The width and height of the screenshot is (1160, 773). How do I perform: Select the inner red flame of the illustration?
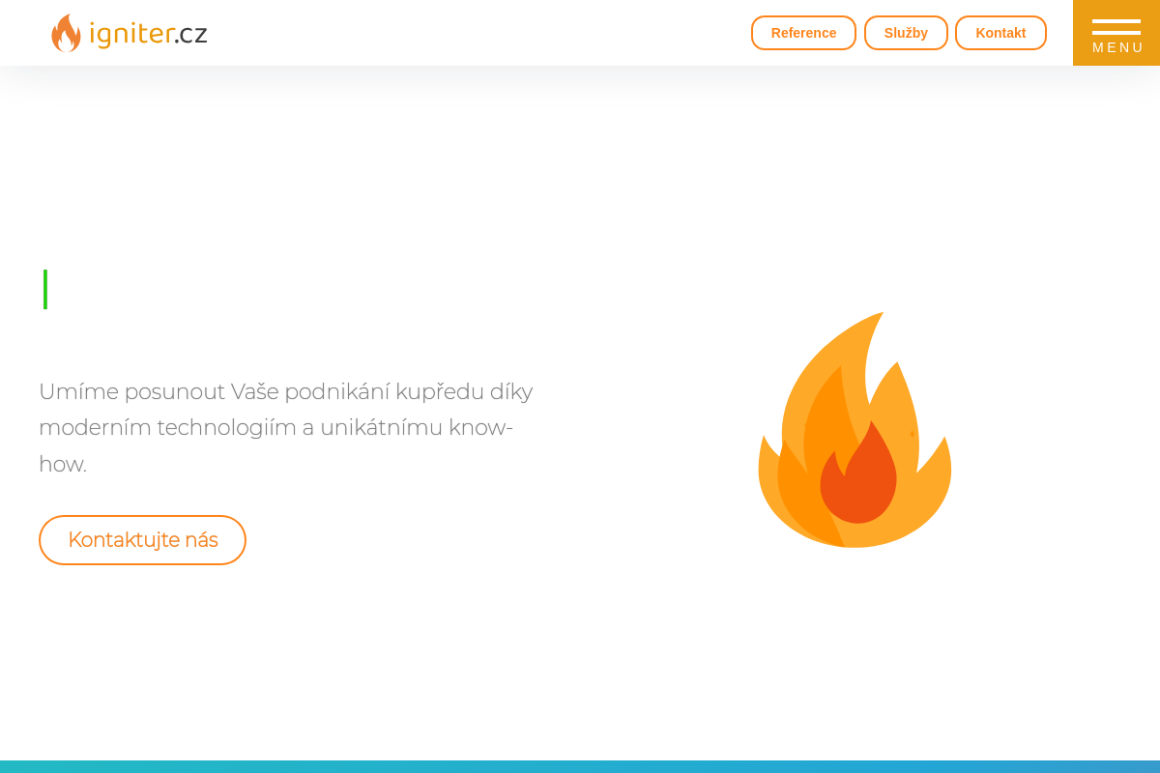(858, 473)
